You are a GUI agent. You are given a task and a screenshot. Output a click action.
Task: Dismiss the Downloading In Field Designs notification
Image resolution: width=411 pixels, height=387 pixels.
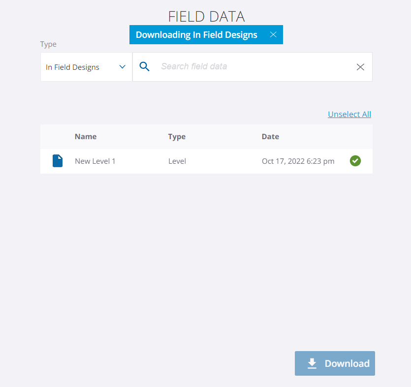[273, 35]
